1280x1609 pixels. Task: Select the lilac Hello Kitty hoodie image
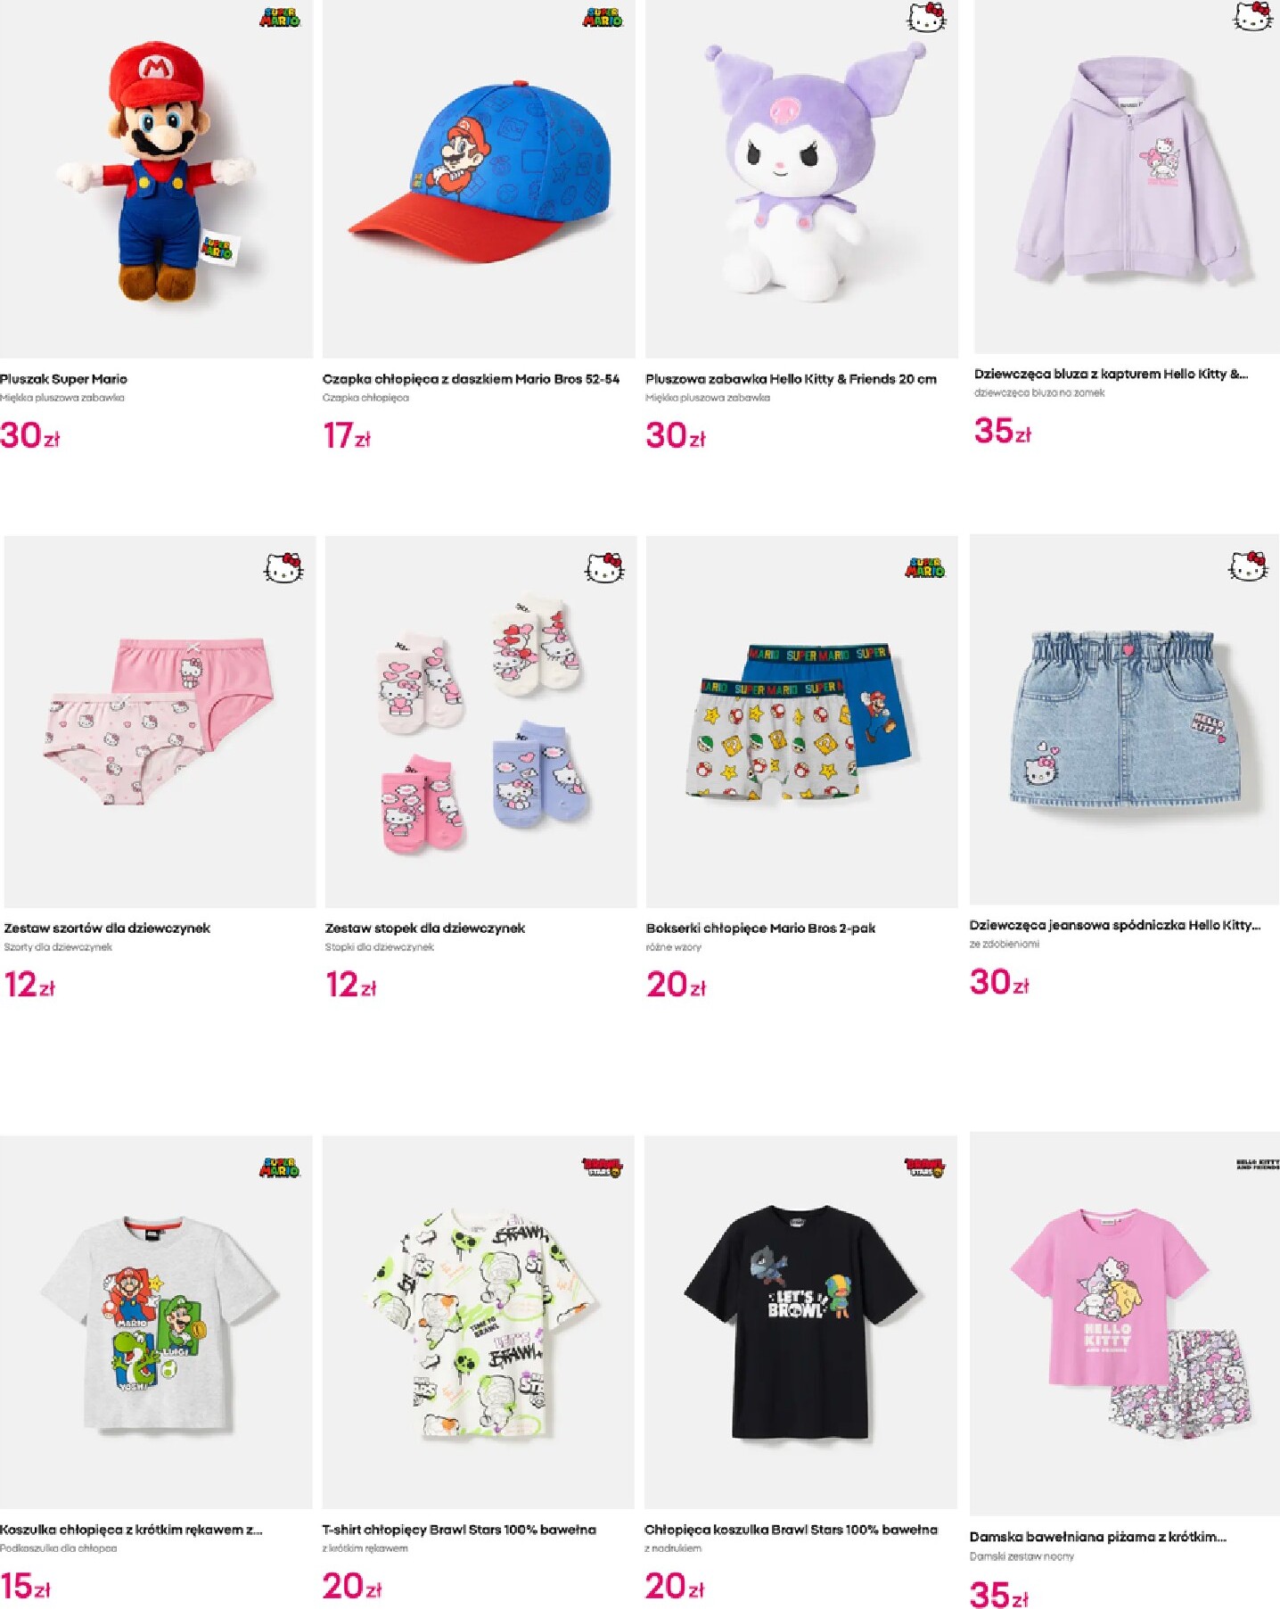[1127, 177]
